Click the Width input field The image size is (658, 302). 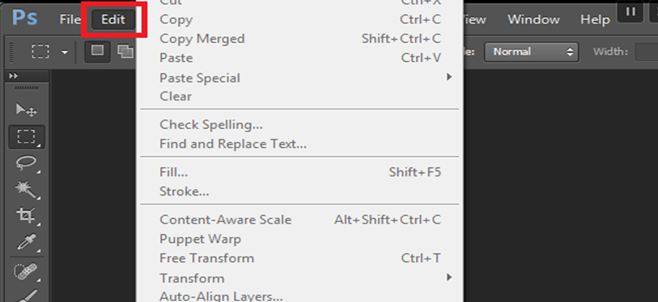point(647,52)
